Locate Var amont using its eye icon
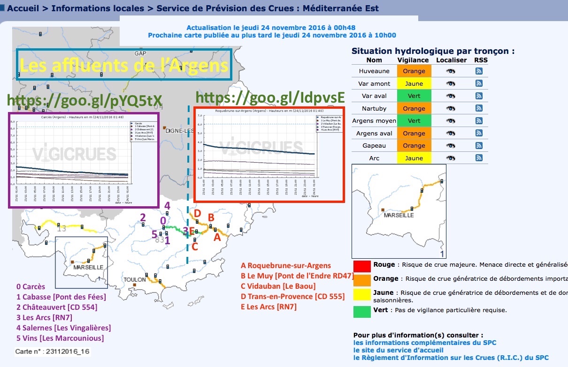Image resolution: width=568 pixels, height=367 pixels. click(451, 83)
